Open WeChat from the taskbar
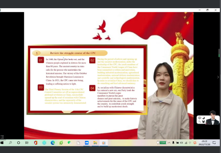 click(x=69, y=143)
